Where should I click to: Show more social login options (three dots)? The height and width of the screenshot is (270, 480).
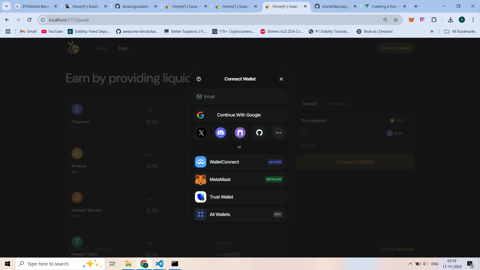(278, 133)
